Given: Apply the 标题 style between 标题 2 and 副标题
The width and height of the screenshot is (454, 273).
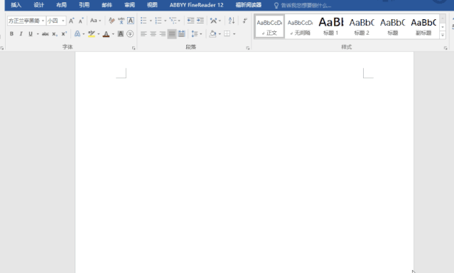Looking at the screenshot, I should pos(393,27).
